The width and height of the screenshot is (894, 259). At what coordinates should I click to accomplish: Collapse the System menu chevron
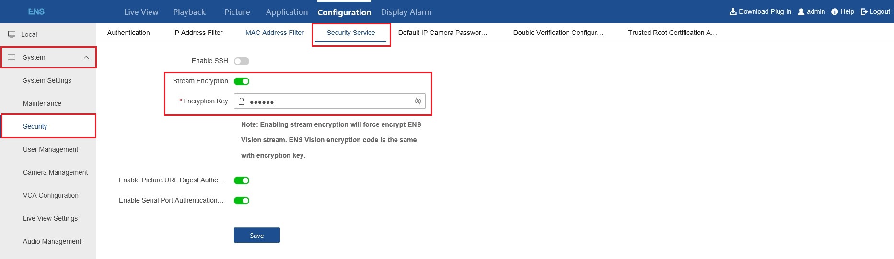click(86, 58)
